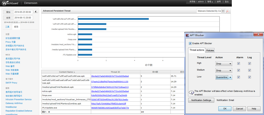
Task: Click the Notification Settings button
Action: coord(201,100)
